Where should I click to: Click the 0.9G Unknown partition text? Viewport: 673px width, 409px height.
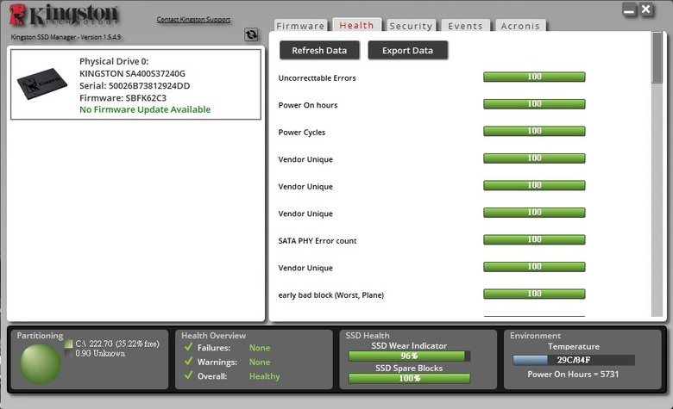[100, 354]
